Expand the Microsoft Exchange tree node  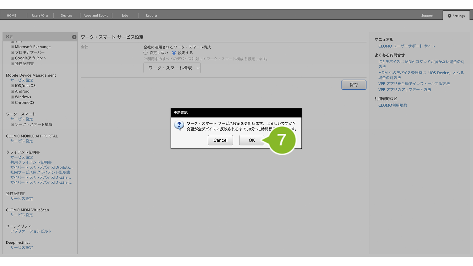pos(13,47)
